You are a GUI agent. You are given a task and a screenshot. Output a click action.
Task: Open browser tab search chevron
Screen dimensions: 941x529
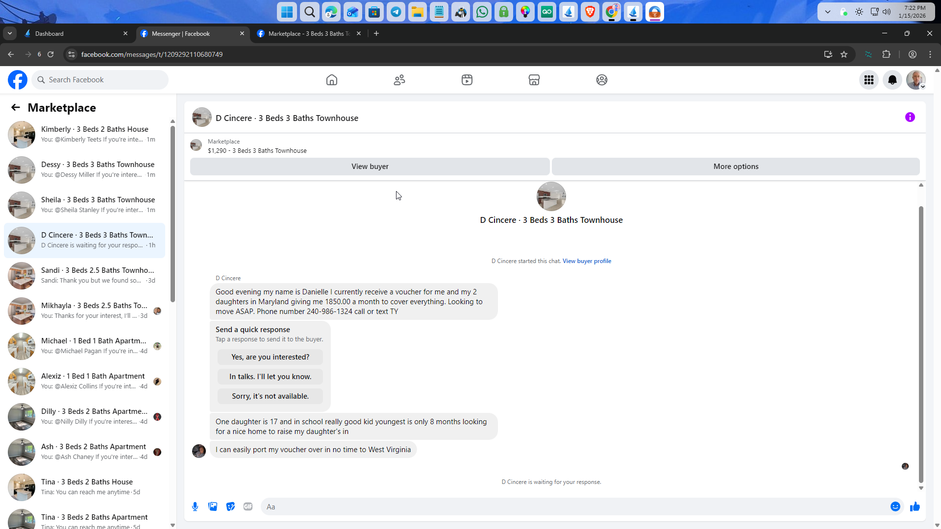10,33
